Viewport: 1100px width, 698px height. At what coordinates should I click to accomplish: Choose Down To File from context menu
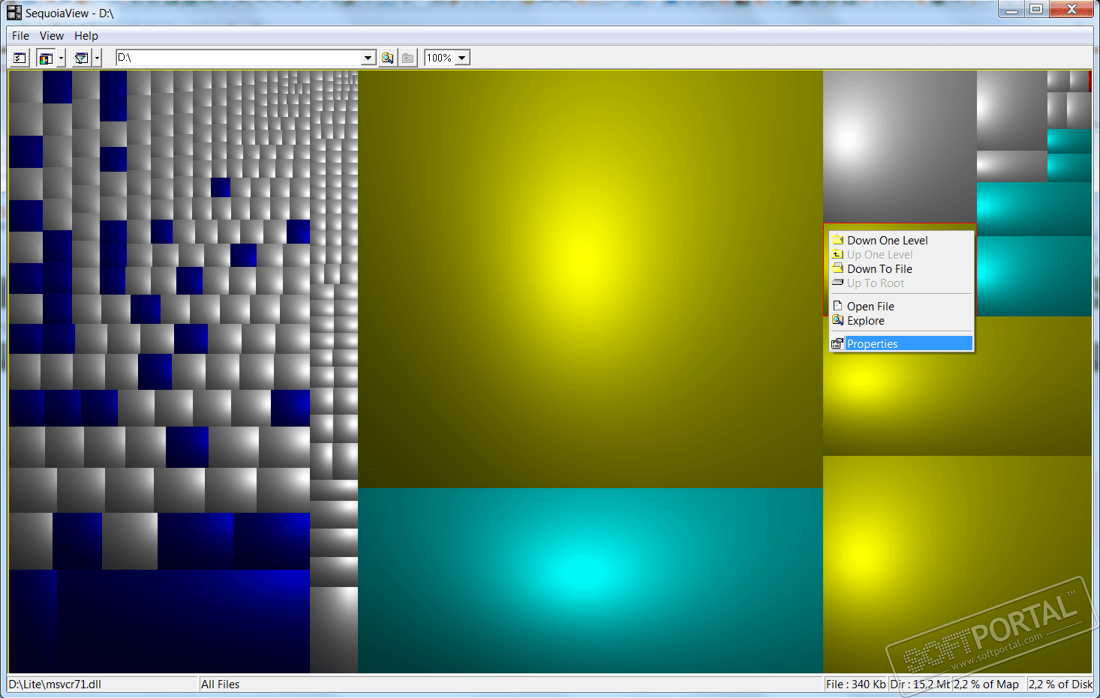[x=901, y=269]
